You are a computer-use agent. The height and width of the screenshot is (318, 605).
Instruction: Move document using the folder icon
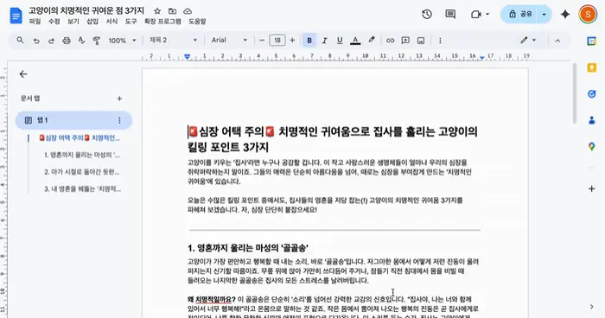[172, 11]
